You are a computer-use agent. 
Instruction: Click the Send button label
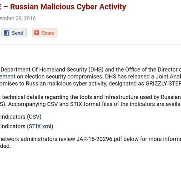(17, 33)
